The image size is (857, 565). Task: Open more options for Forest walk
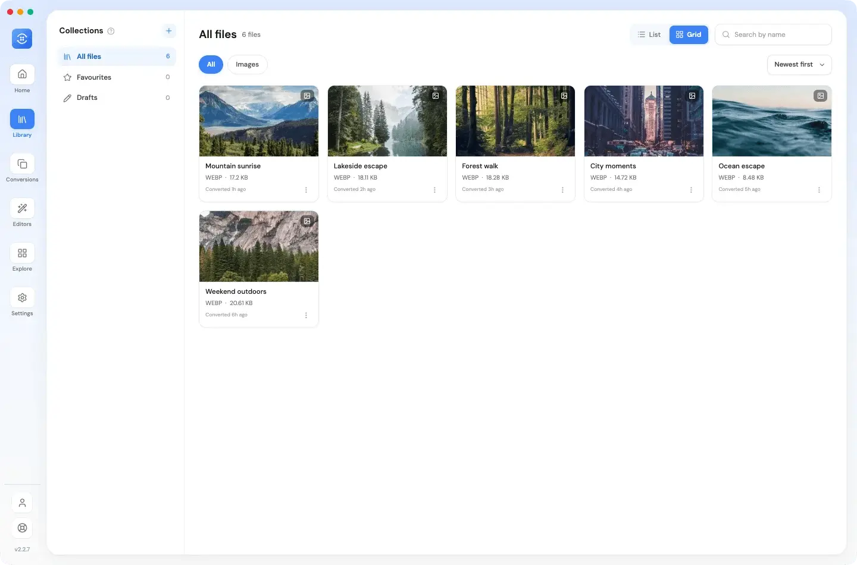[x=562, y=190]
